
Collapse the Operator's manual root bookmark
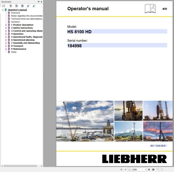[3, 10]
